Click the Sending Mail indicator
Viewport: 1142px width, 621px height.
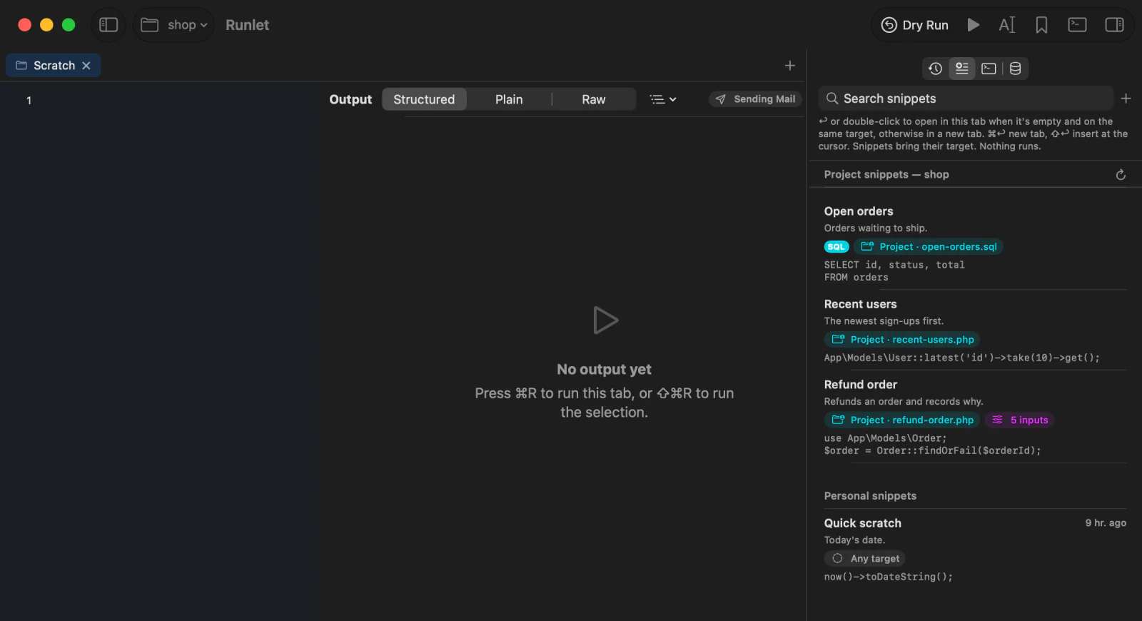click(x=755, y=99)
